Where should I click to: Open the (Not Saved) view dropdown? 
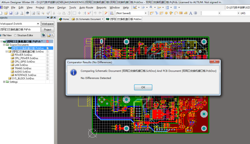pos(145,13)
